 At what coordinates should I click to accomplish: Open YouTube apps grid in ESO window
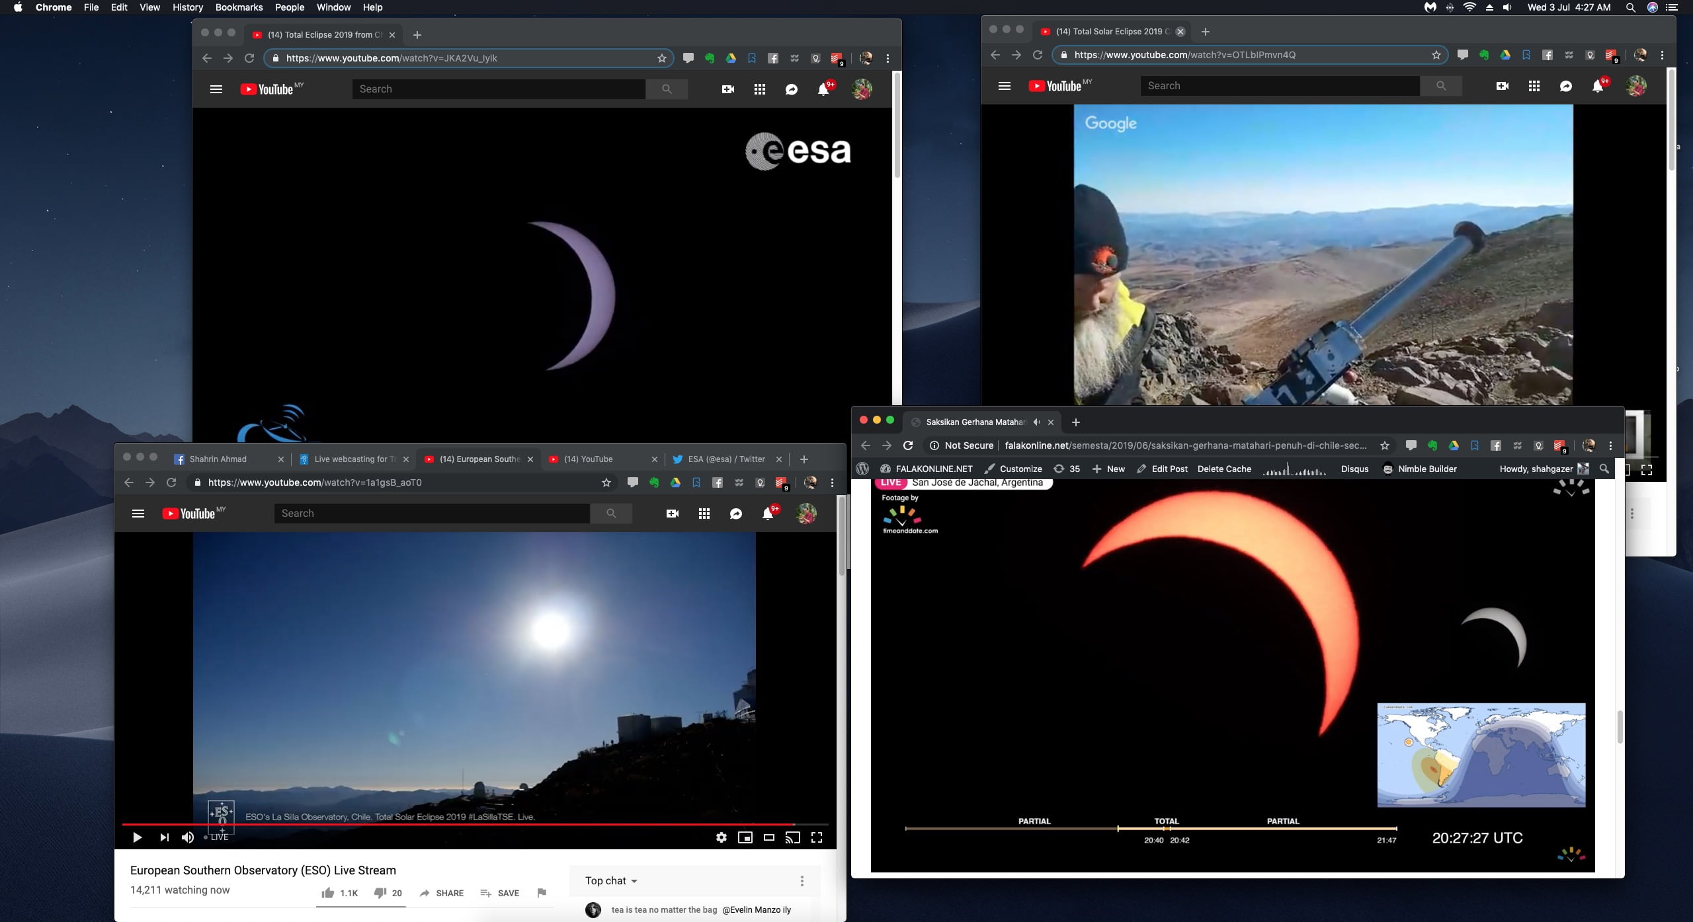tap(704, 514)
